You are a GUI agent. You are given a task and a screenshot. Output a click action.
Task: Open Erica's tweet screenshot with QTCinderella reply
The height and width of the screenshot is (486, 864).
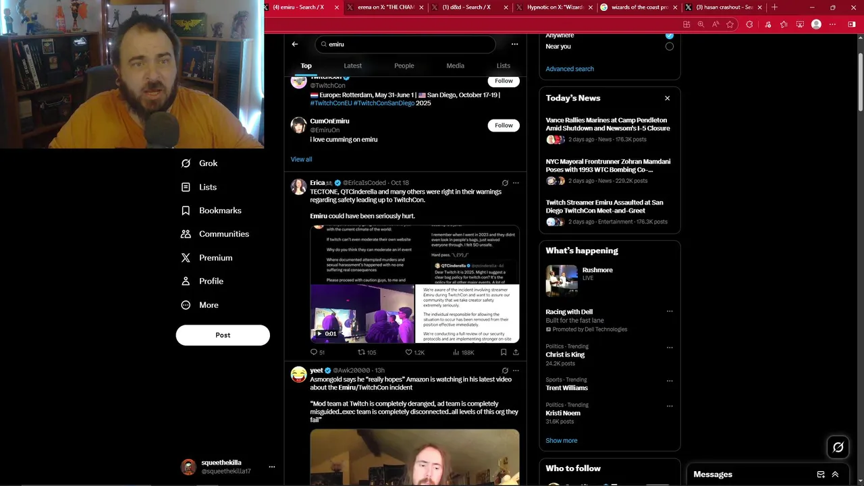pyautogui.click(x=467, y=255)
